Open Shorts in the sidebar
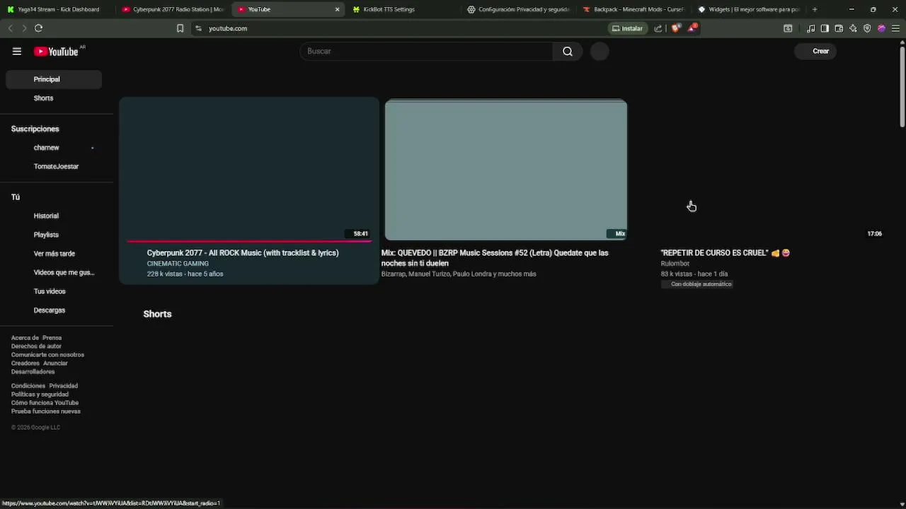906x509 pixels. point(54,98)
